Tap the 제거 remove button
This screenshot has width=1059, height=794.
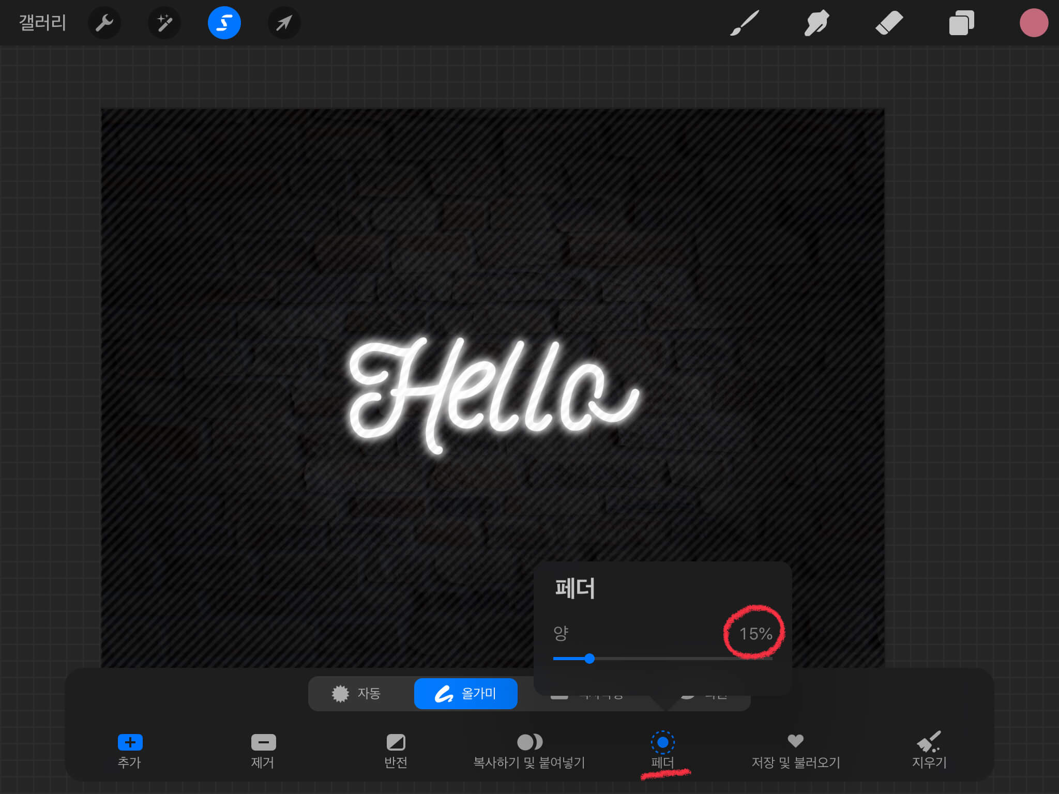click(263, 750)
